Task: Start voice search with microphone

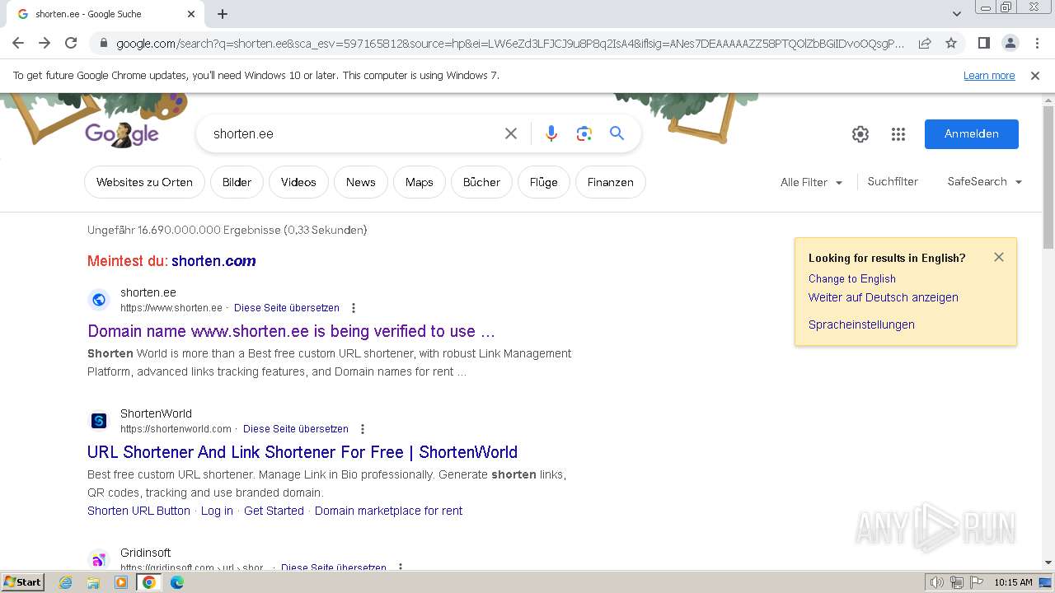Action: pos(551,133)
